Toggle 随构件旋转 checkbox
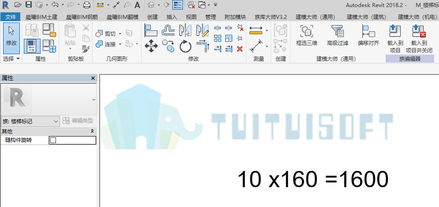 pyautogui.click(x=53, y=140)
